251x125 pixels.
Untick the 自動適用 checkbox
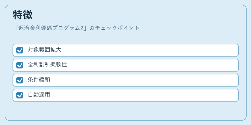(x=19, y=95)
